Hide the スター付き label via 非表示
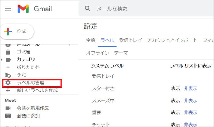 coord(190,89)
